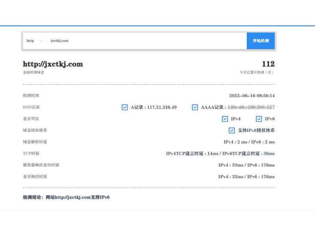
Task: Click the 服务器响应首包时延 row label
Action: (41, 165)
